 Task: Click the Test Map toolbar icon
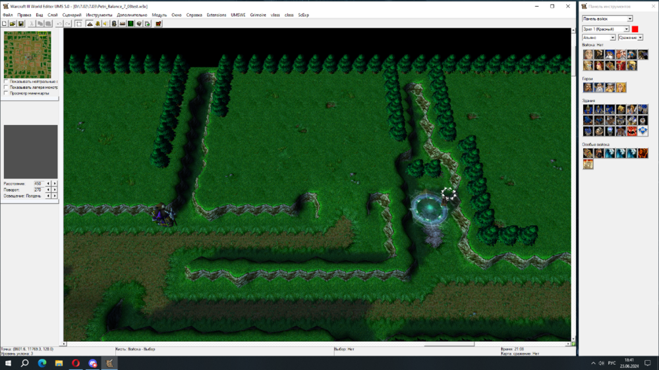pos(158,24)
